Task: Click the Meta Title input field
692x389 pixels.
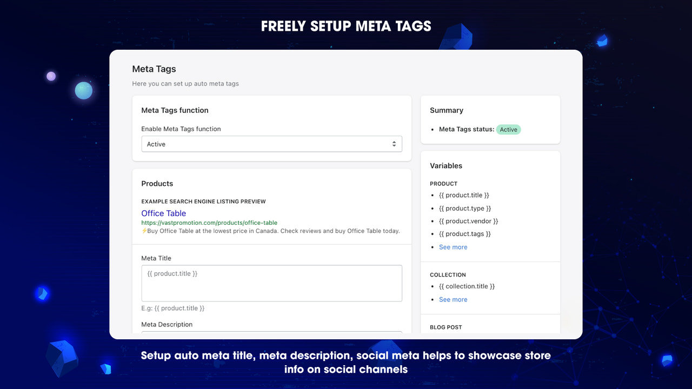Action: (x=271, y=283)
